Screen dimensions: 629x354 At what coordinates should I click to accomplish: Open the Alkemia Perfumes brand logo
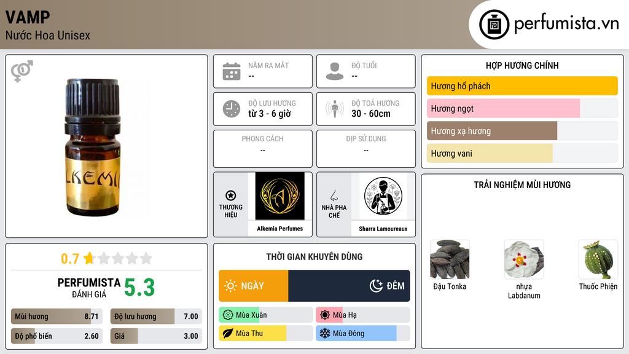coord(279,196)
